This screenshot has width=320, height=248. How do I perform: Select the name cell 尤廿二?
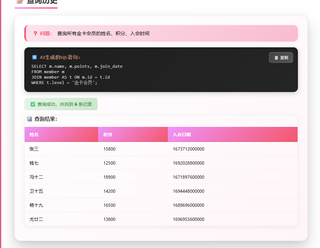(36, 219)
